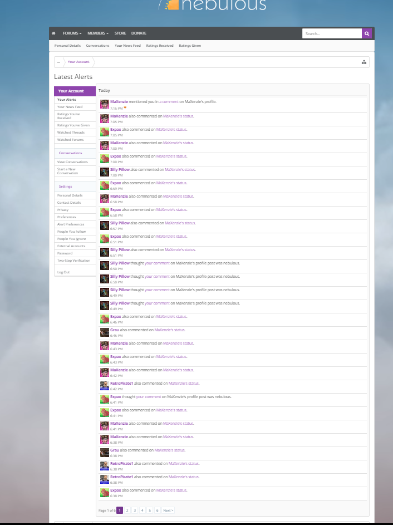Click Grau's avatar at 6:45 PM alert
This screenshot has height=525, width=393.
(x=105, y=332)
